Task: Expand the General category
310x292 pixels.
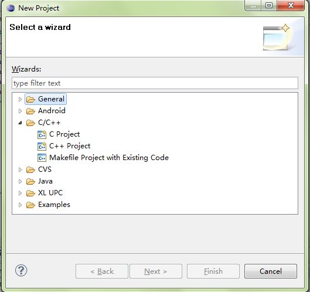Action: pyautogui.click(x=20, y=99)
